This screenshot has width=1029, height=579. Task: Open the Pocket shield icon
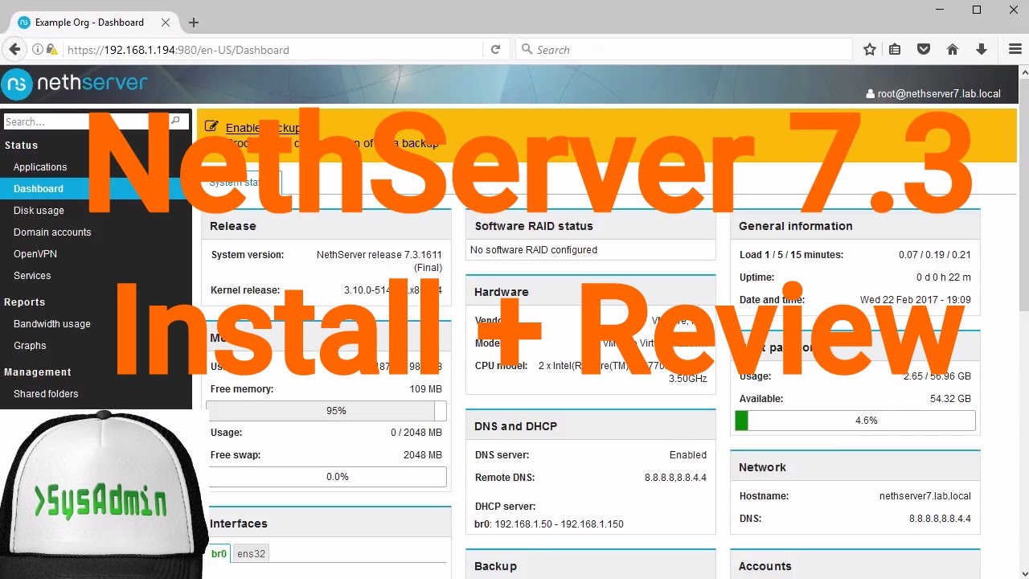pyautogui.click(x=924, y=49)
